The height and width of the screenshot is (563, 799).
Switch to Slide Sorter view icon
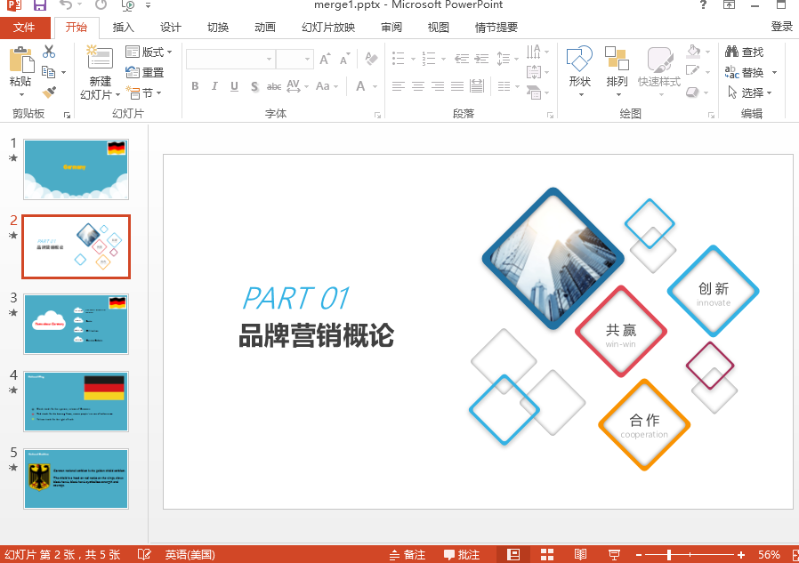point(547,555)
